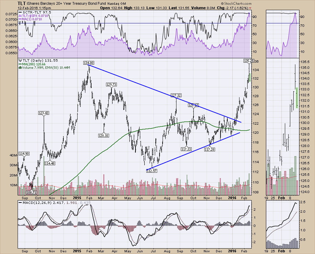Select the 127.32 price label
315x254 pixels.
[176, 96]
